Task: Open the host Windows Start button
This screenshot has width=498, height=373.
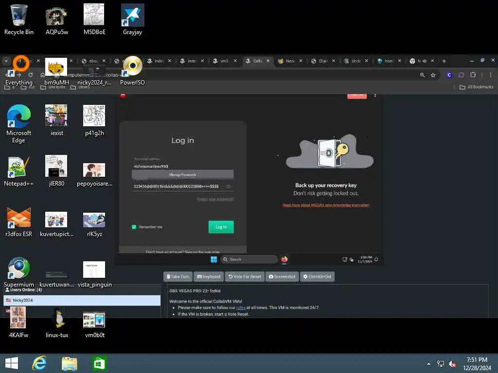Action: (x=12, y=363)
